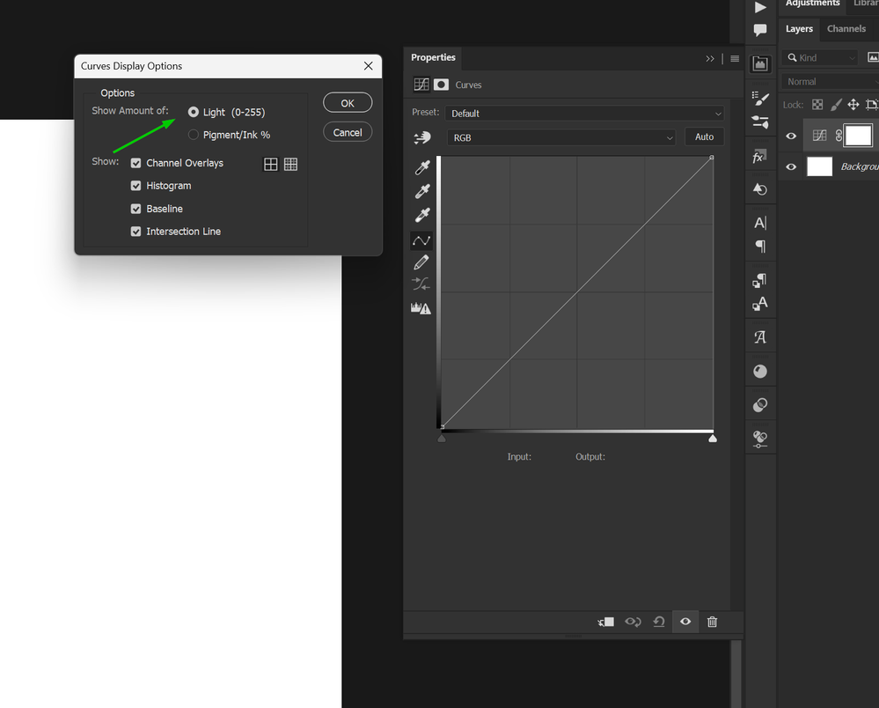Open the Glyphs panel icon
Image resolution: width=879 pixels, height=708 pixels.
[x=760, y=337]
